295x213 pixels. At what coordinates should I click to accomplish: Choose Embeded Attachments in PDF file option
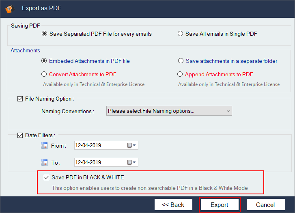[44, 61]
